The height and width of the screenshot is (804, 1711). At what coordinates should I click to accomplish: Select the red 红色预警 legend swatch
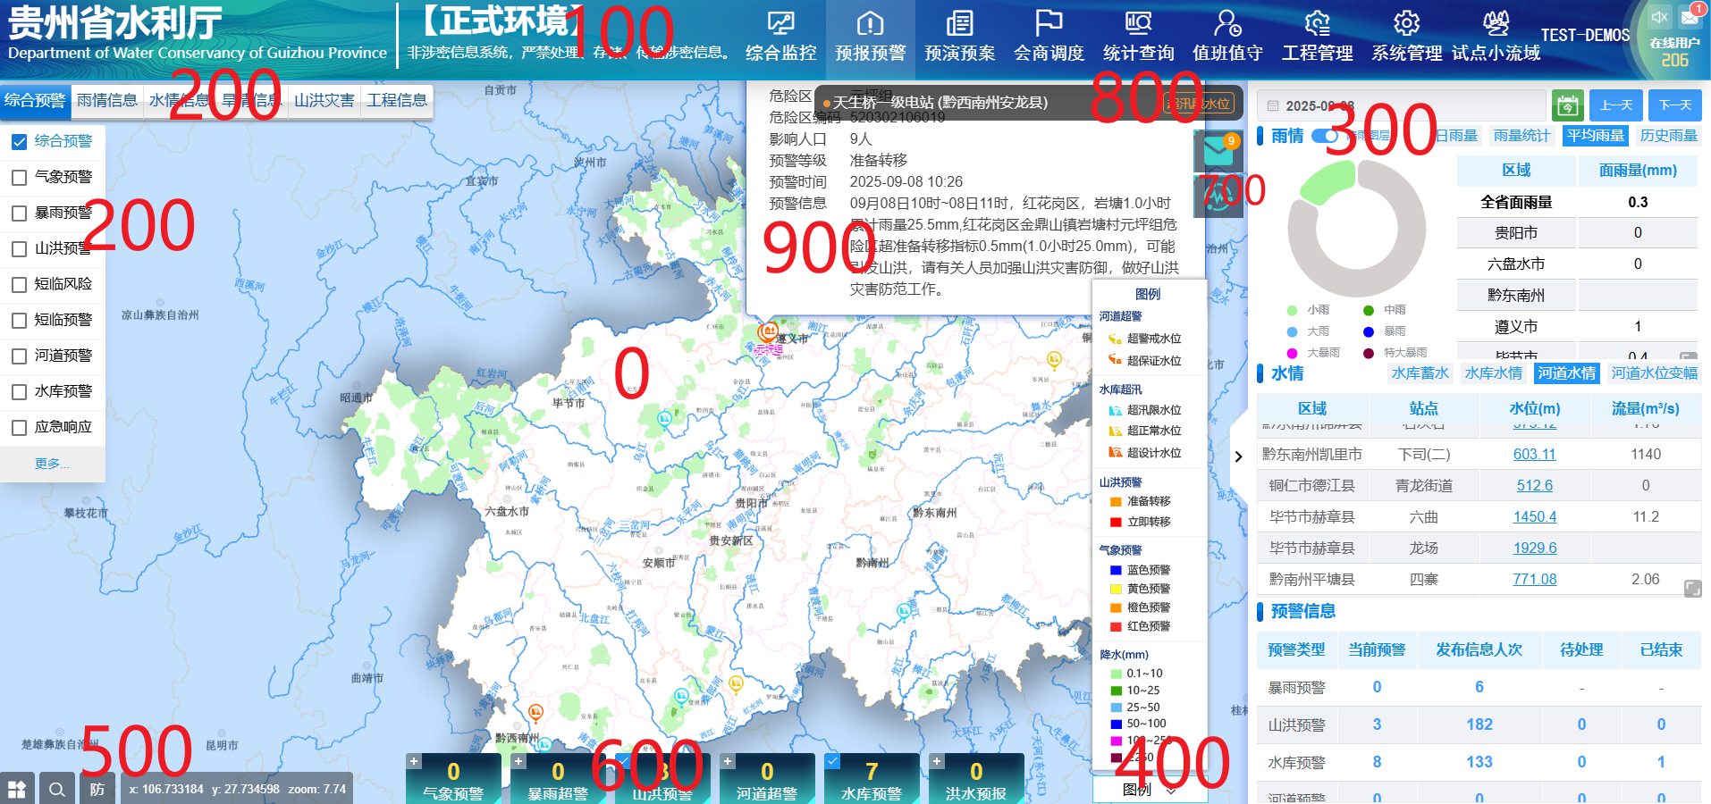coord(1114,626)
